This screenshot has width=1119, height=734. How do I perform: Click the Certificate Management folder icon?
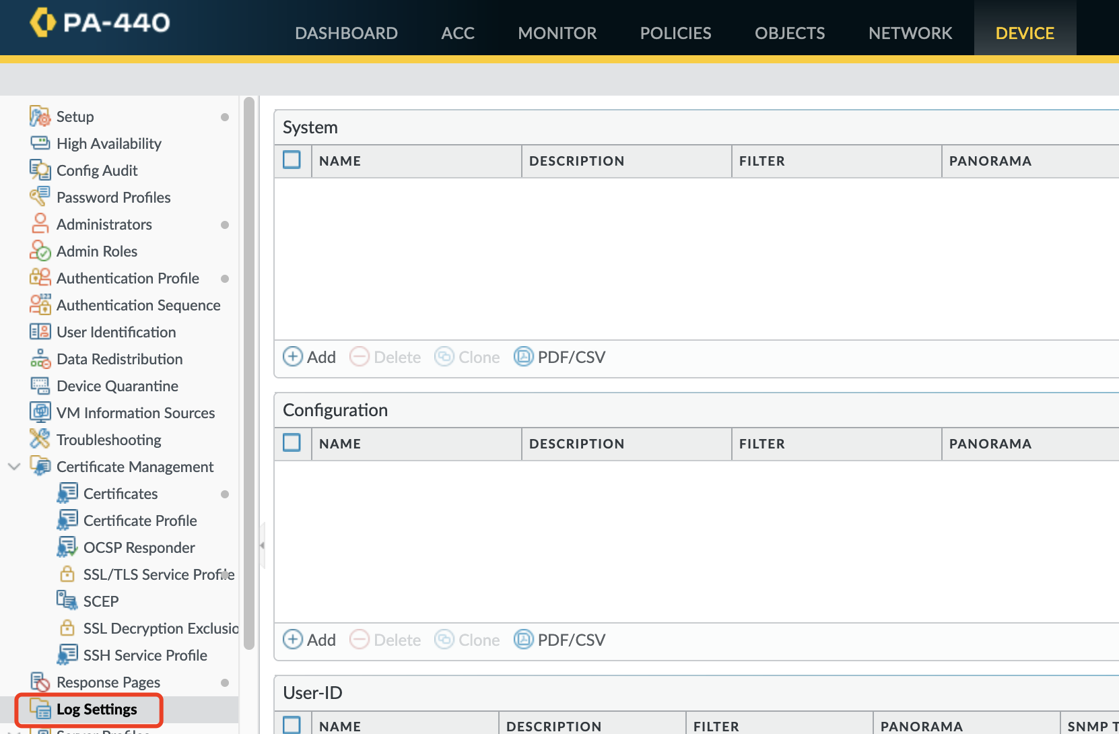pyautogui.click(x=40, y=466)
